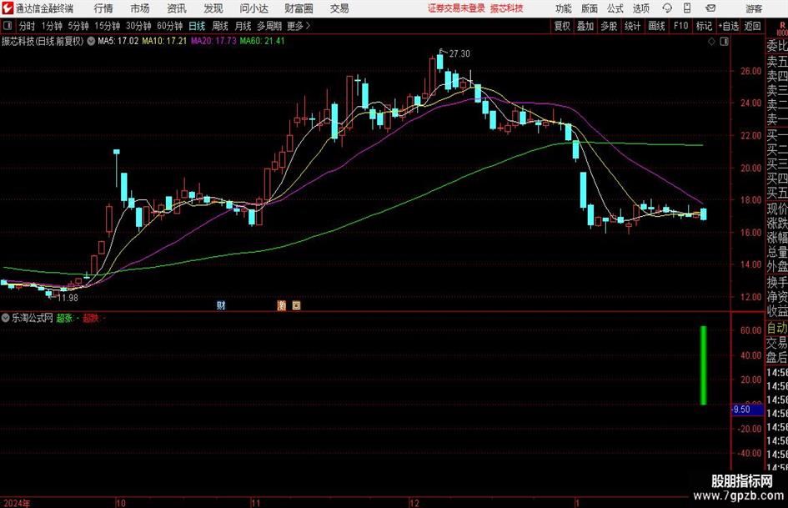The height and width of the screenshot is (508, 788).
Task: Click the red R 1000 indicator icon
Action: pyautogui.click(x=782, y=28)
